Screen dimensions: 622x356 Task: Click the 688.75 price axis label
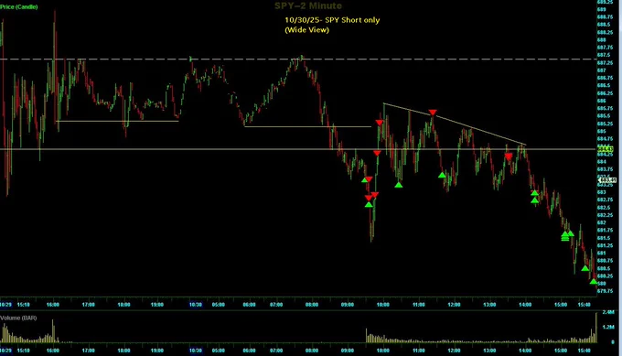click(x=605, y=16)
